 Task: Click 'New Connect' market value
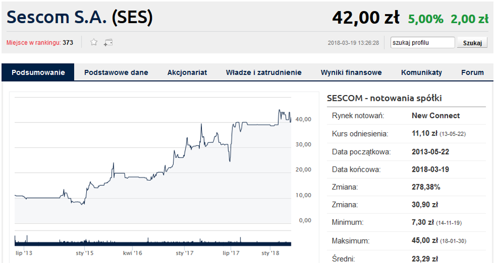pos(435,115)
